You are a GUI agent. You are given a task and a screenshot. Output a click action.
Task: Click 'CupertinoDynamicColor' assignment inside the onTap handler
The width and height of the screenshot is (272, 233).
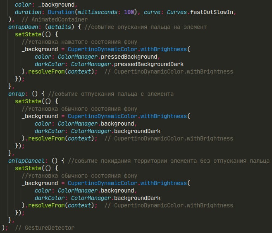[103, 116]
